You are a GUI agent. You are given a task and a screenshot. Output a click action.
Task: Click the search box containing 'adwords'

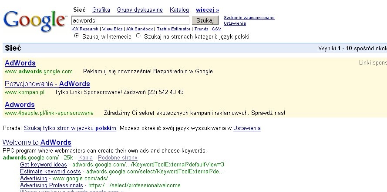click(130, 20)
